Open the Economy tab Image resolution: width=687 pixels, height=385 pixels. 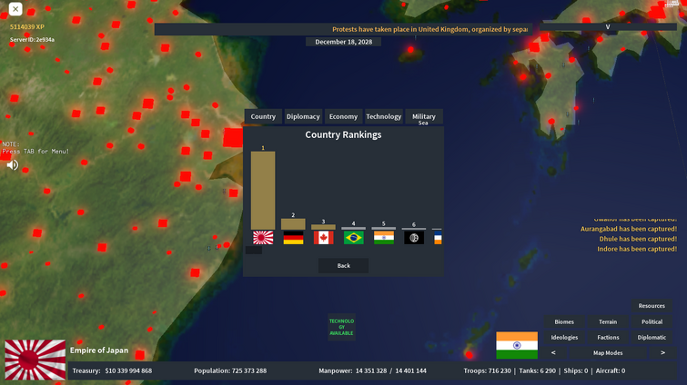click(x=344, y=116)
